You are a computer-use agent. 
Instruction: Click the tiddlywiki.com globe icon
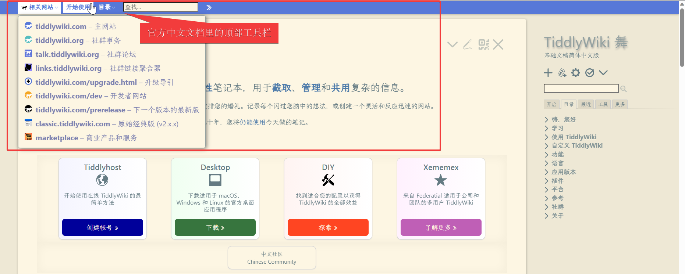[x=28, y=26]
